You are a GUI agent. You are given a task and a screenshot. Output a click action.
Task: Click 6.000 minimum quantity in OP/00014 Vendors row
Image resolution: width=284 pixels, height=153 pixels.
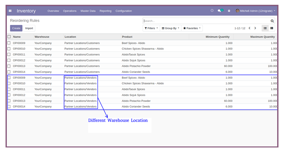[x=229, y=107]
